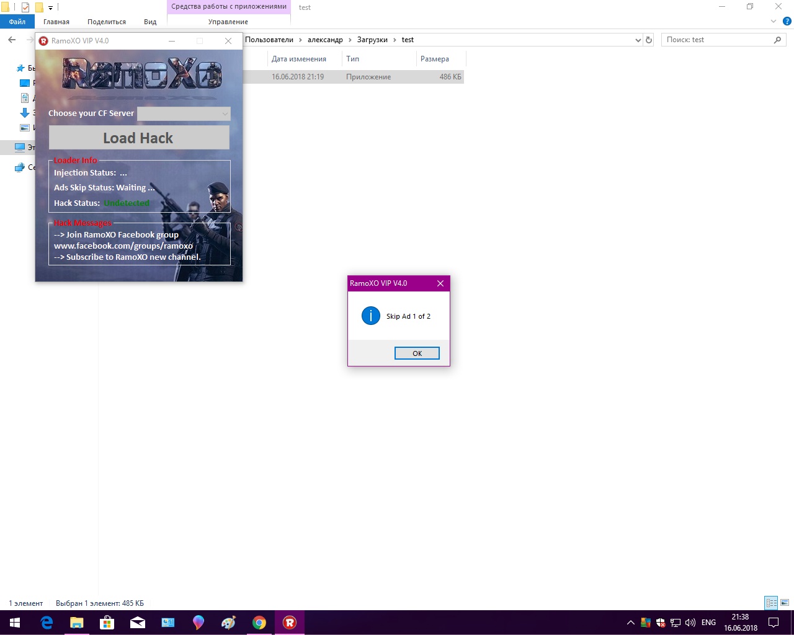Click the Pictures icon in navigation pane
The image size is (794, 635).
tap(25, 128)
